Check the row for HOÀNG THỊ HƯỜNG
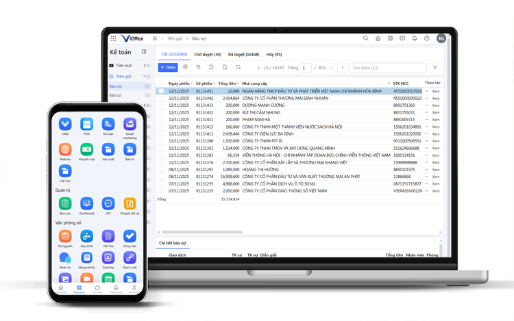Viewport: 514px width, 321px height. pyautogui.click(x=161, y=170)
